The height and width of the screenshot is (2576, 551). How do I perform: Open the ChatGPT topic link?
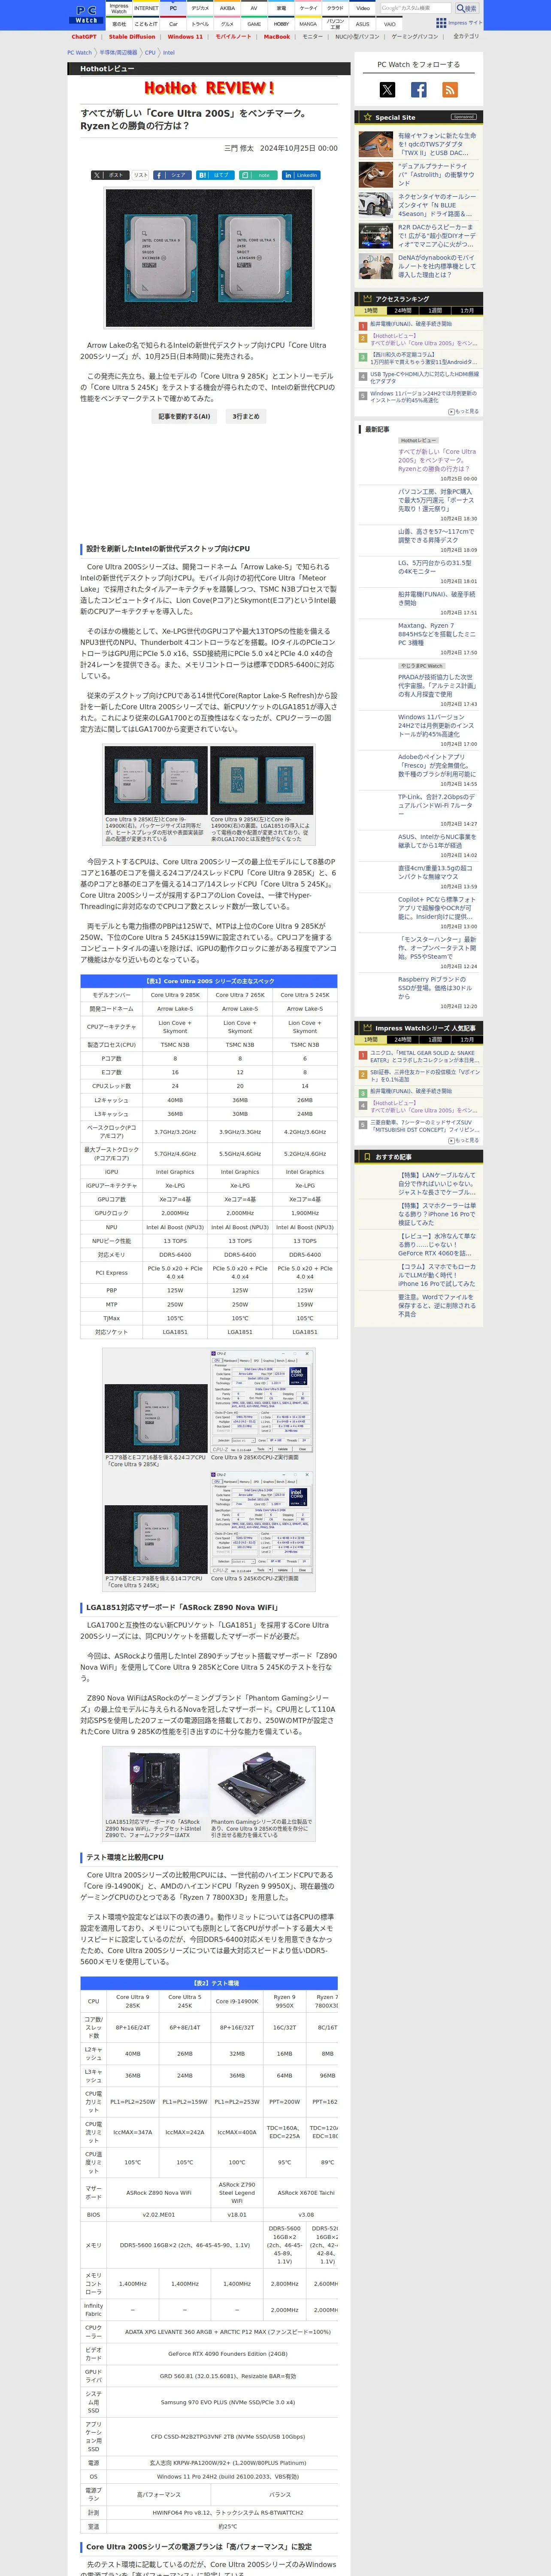point(84,37)
